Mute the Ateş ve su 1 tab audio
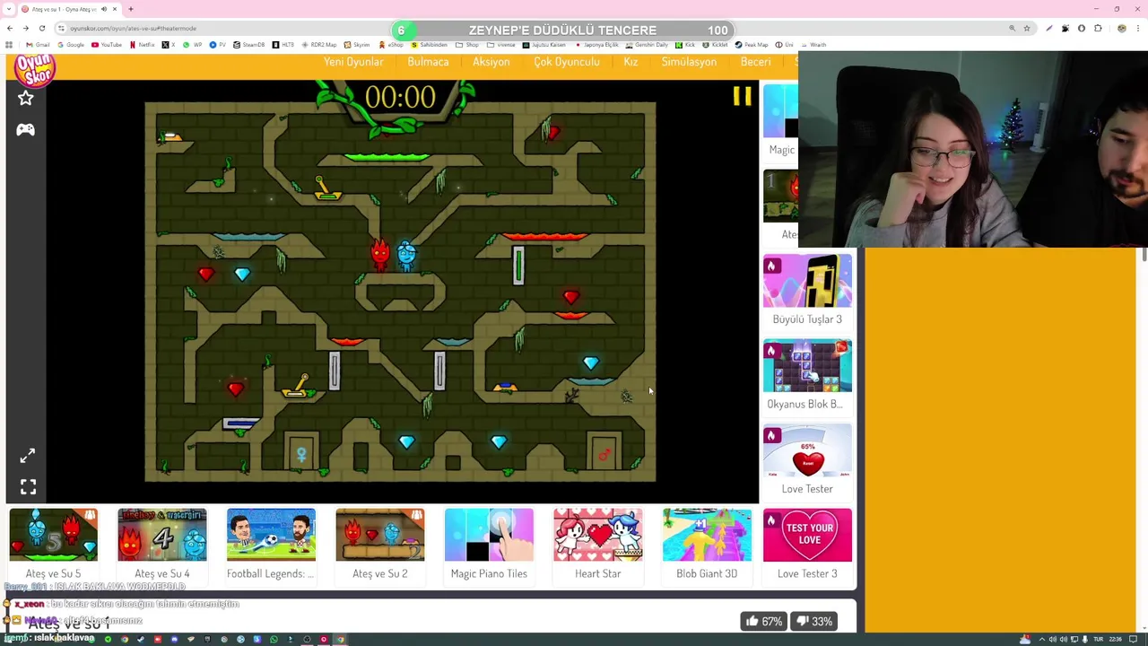The width and height of the screenshot is (1148, 646). (x=104, y=9)
